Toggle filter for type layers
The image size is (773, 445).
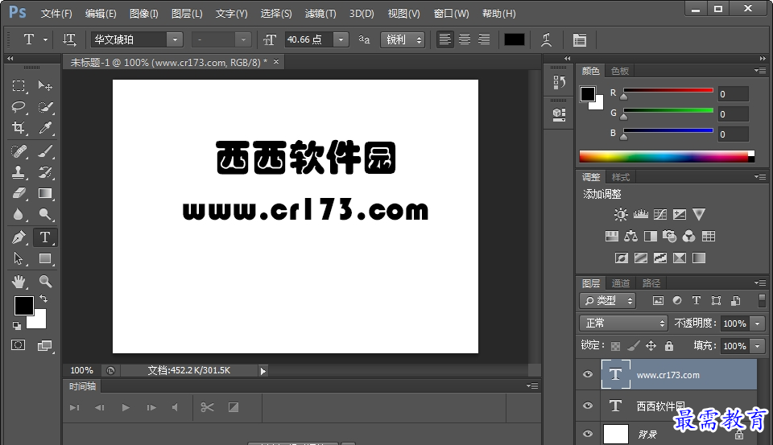pos(696,301)
